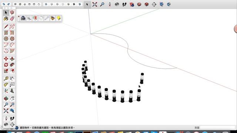The image size is (237, 133).
Task: Click Select arrow in top toolbar
Action: (87, 4)
